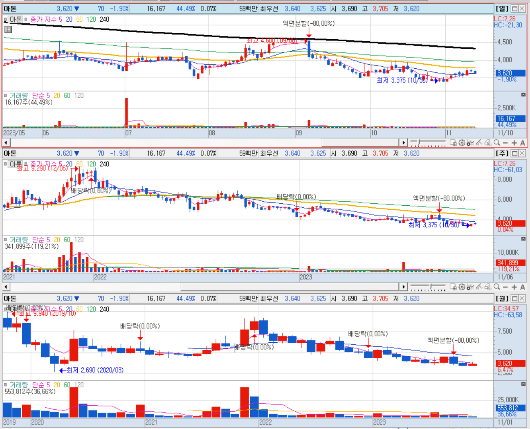
Task: Open the gear settings icon in daily chart toolbar
Action: pos(462,143)
